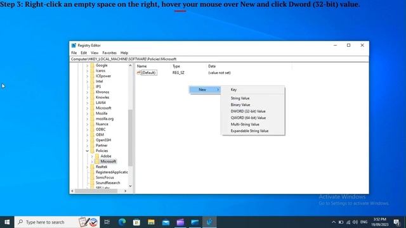Viewport: 406px width, 228px height.
Task: Expand the OEM key
Action: 88,135
